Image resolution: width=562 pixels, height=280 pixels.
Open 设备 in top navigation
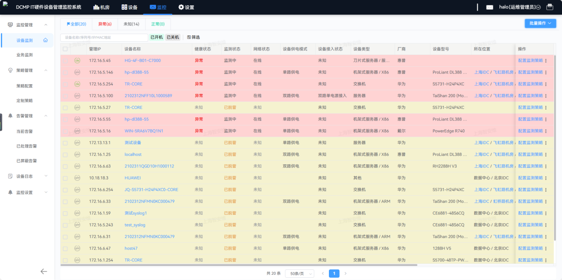tap(130, 7)
